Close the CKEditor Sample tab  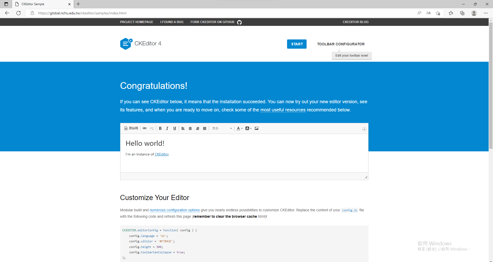click(69, 4)
